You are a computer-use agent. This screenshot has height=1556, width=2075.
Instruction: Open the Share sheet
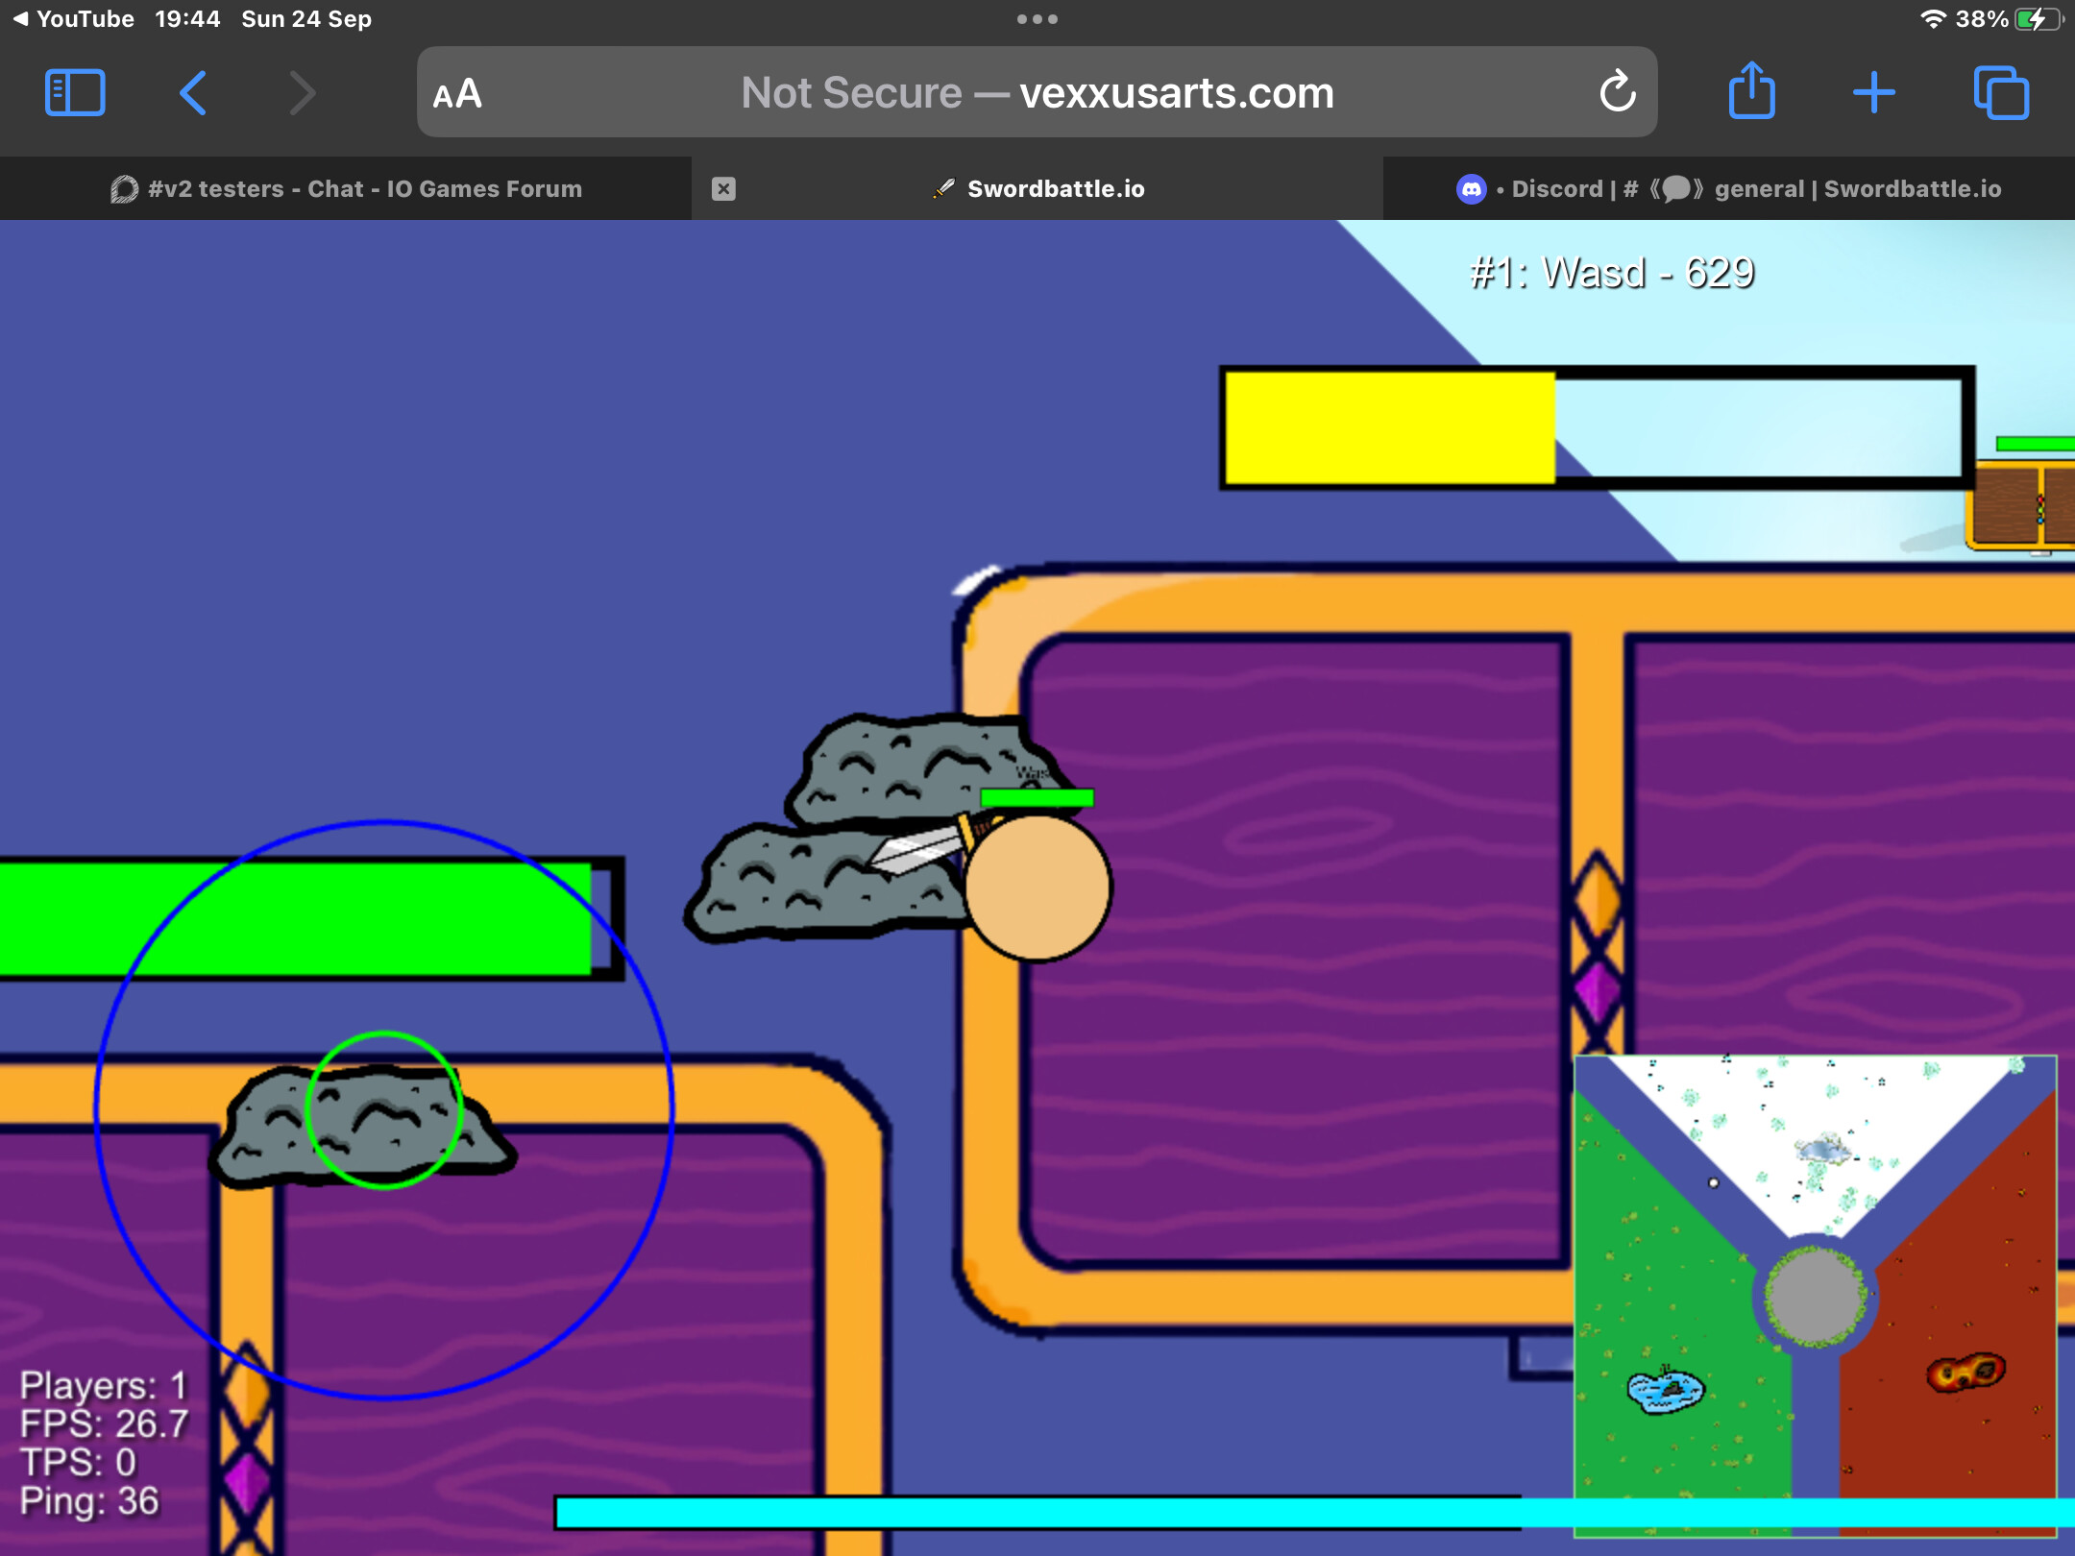(1751, 92)
